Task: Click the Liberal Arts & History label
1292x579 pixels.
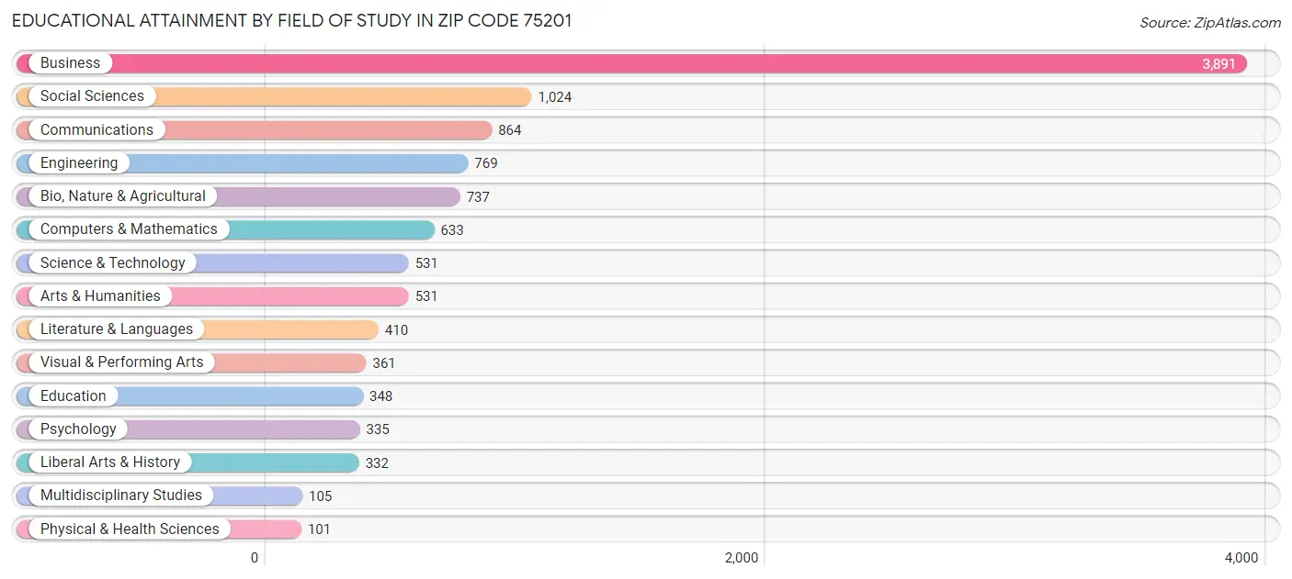Action: [x=110, y=462]
